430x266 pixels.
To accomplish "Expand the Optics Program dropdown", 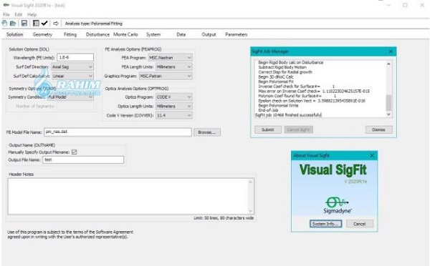I will (174, 97).
